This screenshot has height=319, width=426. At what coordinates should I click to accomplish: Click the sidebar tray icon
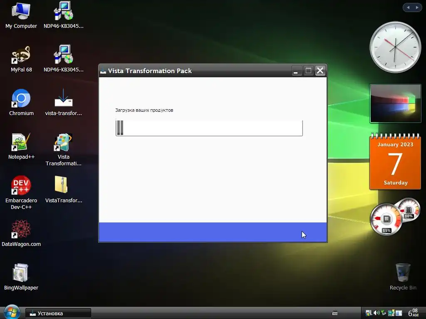click(x=399, y=313)
